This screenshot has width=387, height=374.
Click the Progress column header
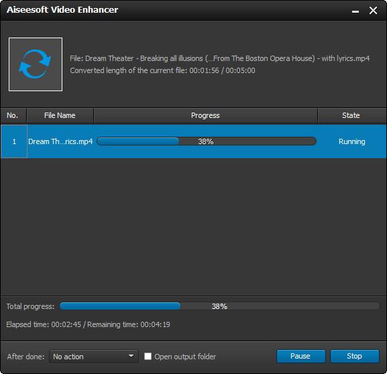click(x=205, y=115)
